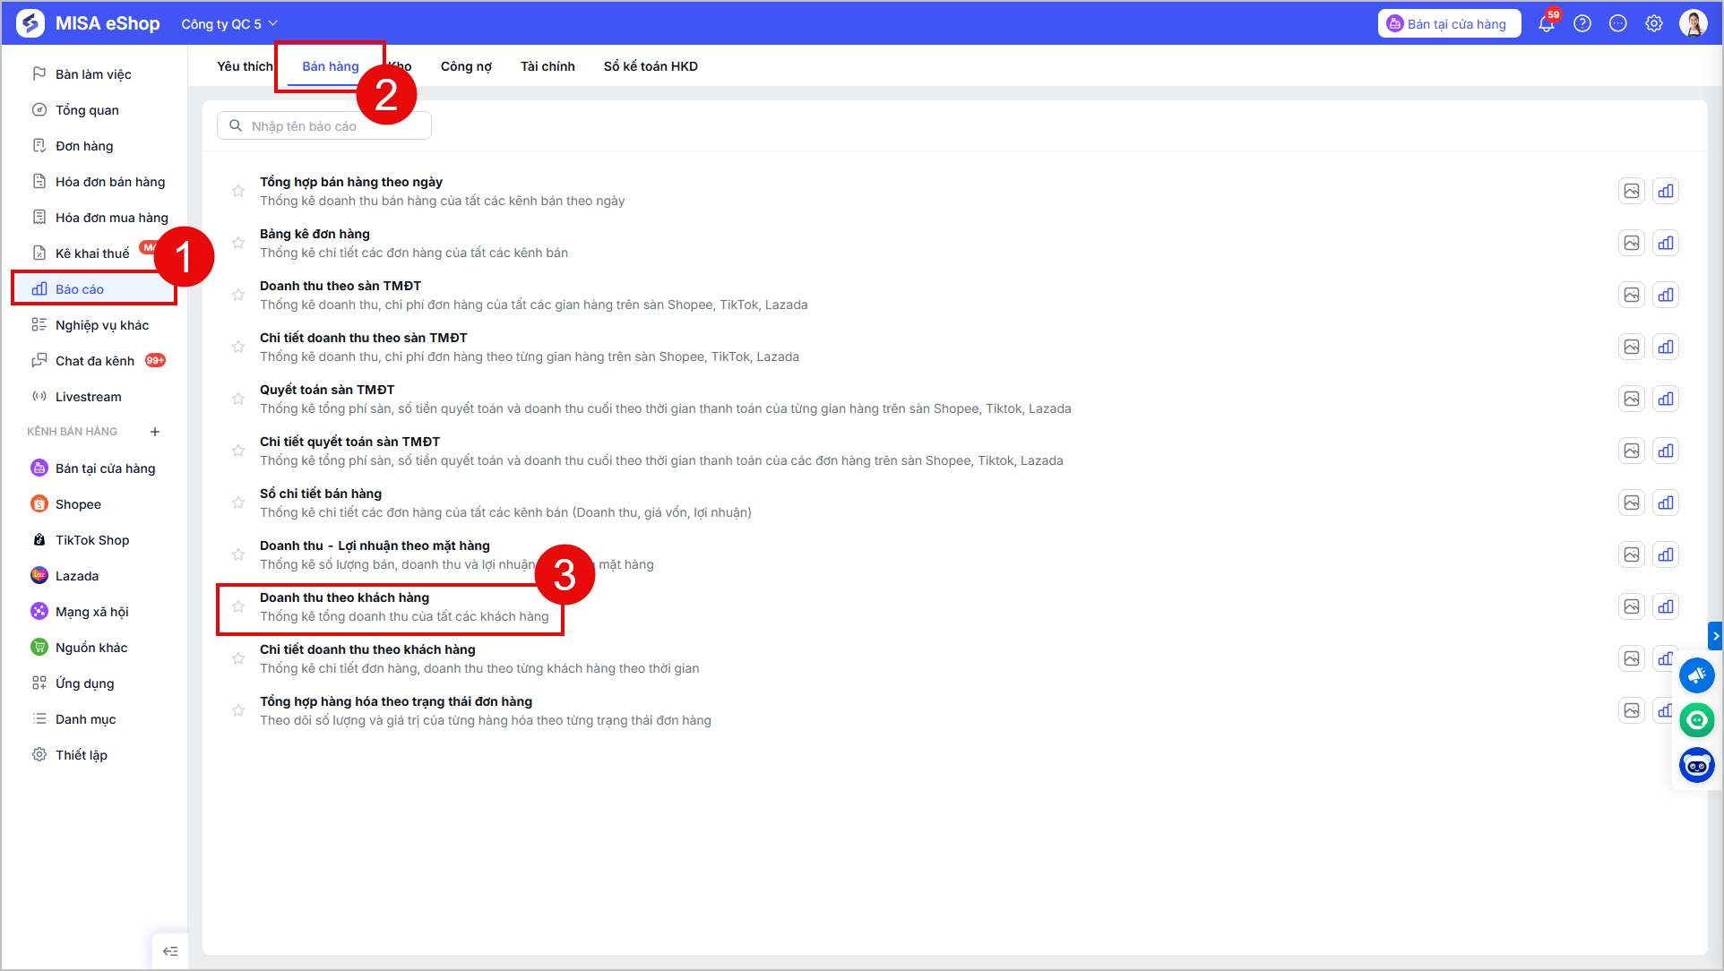Screen dimensions: 1724x971
Task: Favorite the Tổng hợp bán hàng theo ngày report
Action: [238, 191]
